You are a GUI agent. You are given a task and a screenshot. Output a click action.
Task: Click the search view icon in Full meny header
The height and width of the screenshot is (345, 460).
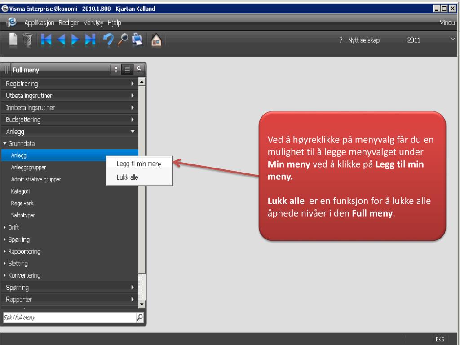139,70
